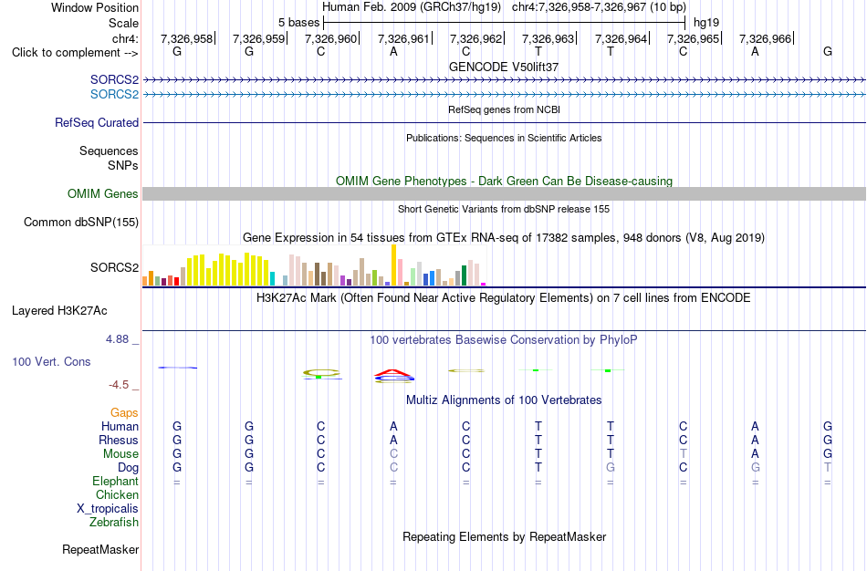
Task: Click the -4.5 PhyloP lower limit value
Action: click(x=120, y=385)
